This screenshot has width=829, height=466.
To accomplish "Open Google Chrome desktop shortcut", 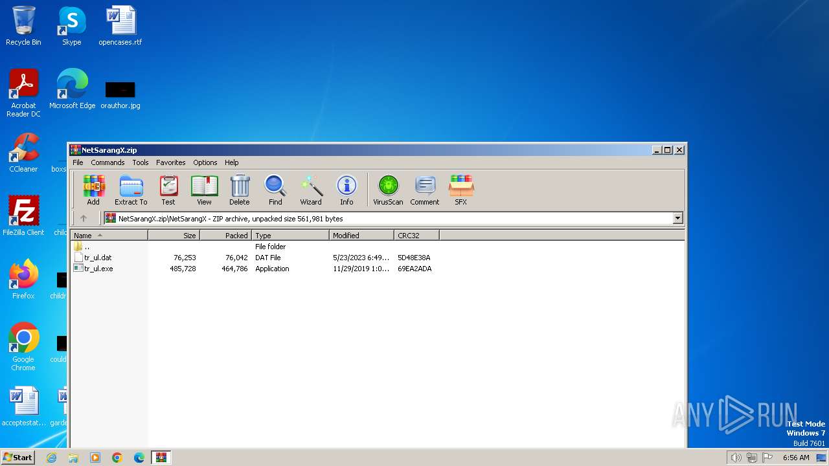I will coord(23,347).
